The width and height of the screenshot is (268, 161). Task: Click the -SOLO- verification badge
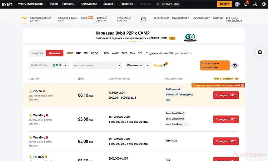click(44, 91)
